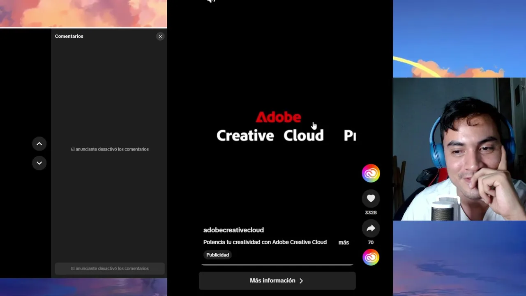Like the video with heart icon
Viewport: 526px width, 296px height.
[x=371, y=198]
